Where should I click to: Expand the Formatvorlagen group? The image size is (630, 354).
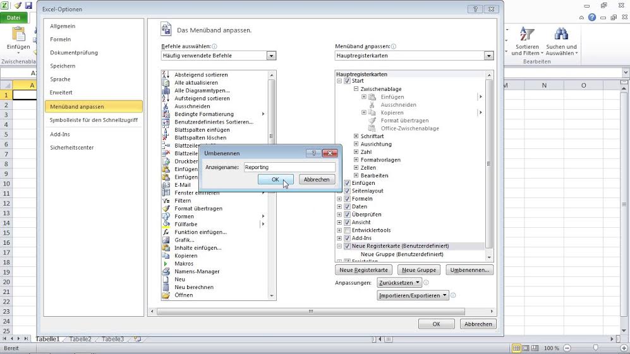356,160
